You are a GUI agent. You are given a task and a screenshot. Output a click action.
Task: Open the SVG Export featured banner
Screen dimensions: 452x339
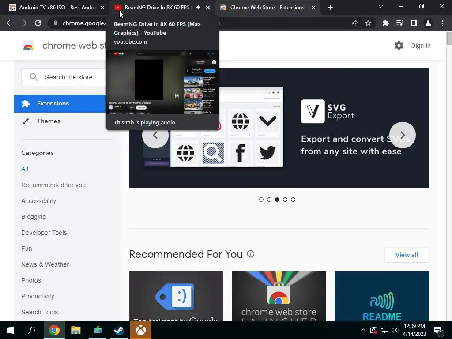coord(279,128)
